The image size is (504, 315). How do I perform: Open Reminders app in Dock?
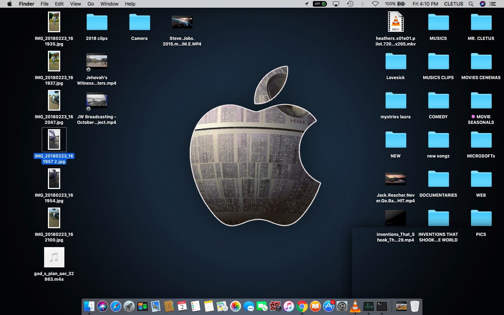(196, 307)
